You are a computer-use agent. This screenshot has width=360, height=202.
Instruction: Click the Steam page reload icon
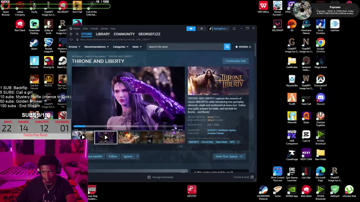[71, 40]
